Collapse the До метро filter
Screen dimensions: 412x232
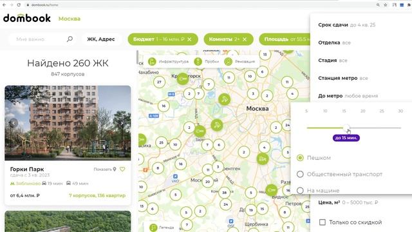coord(348,96)
